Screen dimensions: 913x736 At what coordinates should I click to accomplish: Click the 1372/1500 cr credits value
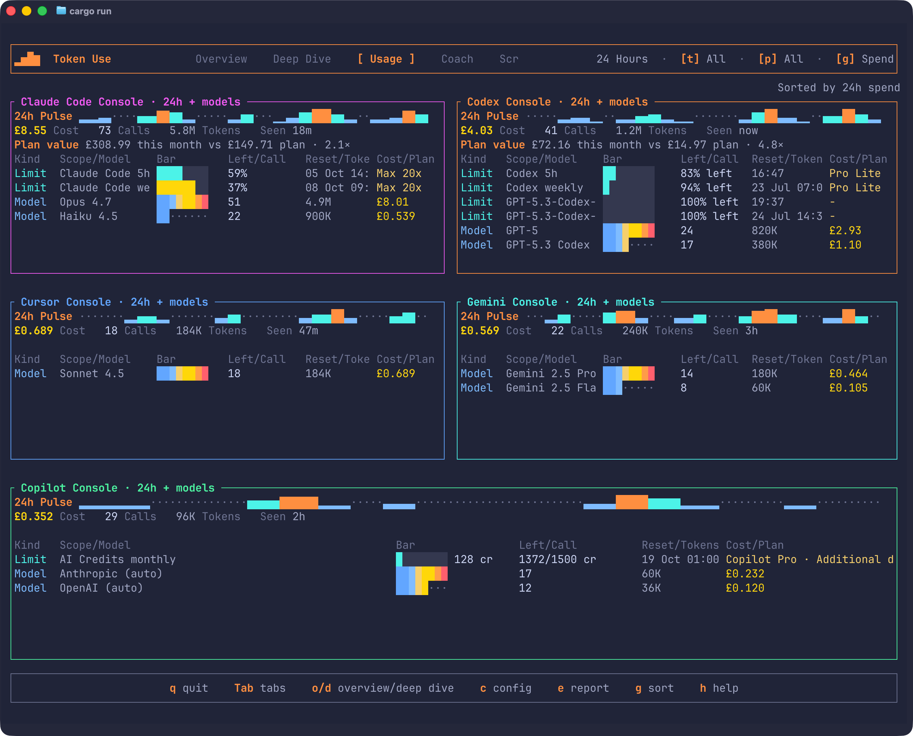[x=557, y=559]
